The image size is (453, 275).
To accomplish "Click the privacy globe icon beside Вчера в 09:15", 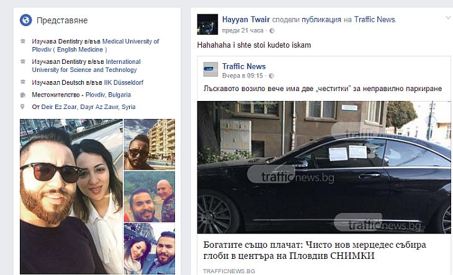I will click(271, 76).
